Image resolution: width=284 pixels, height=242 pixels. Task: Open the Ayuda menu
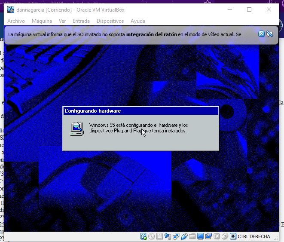[138, 21]
